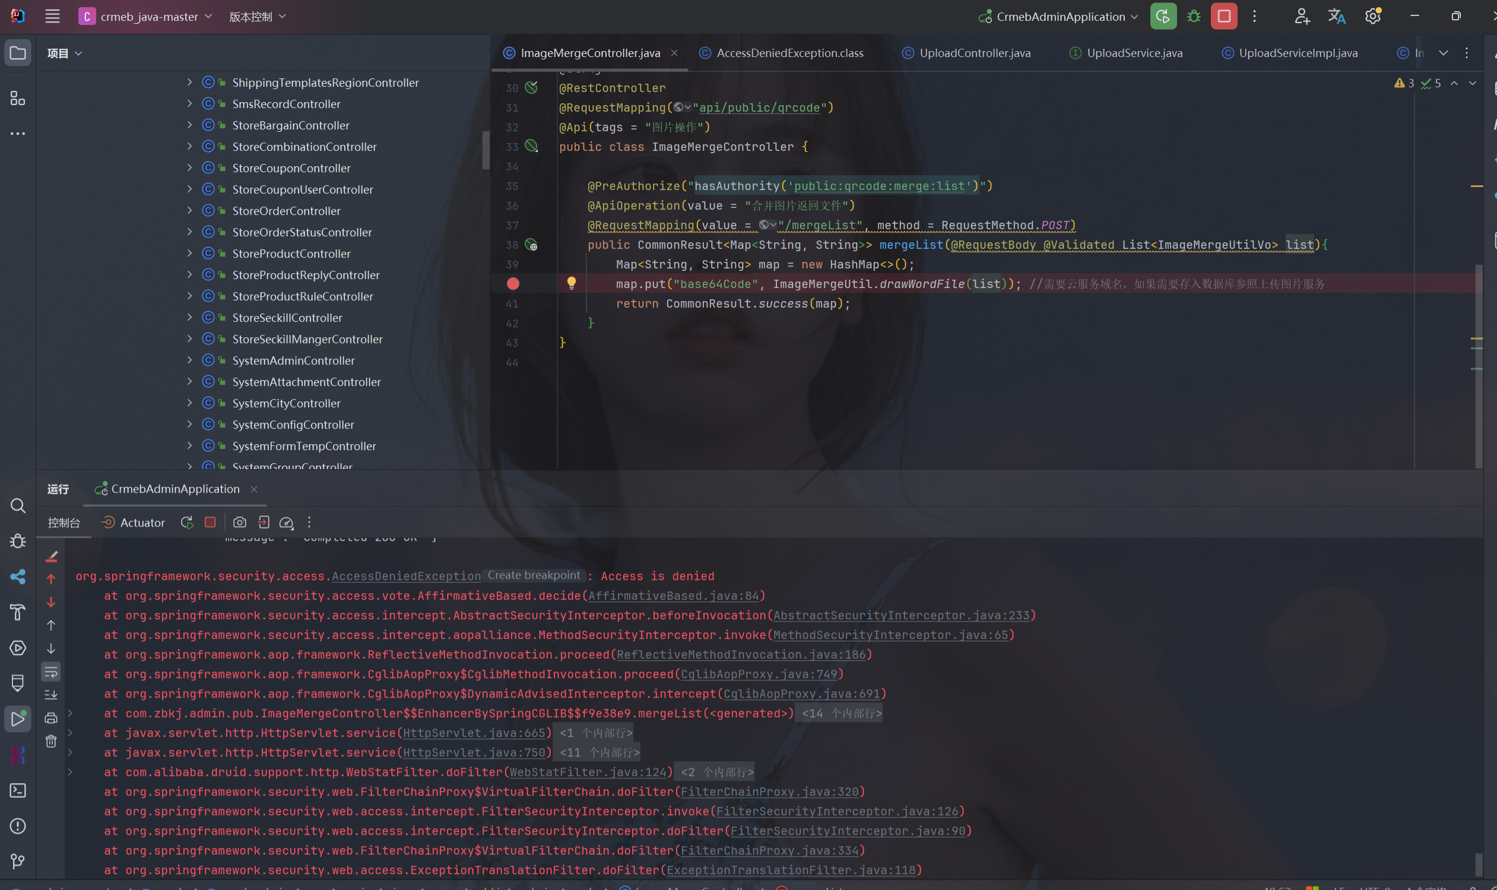Click the Debug bug icon in the top toolbar

tap(1194, 16)
